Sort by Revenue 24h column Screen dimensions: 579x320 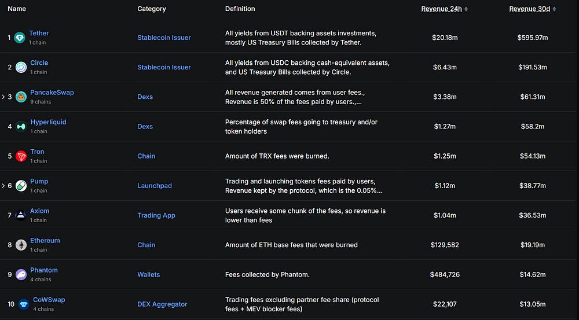pos(445,9)
